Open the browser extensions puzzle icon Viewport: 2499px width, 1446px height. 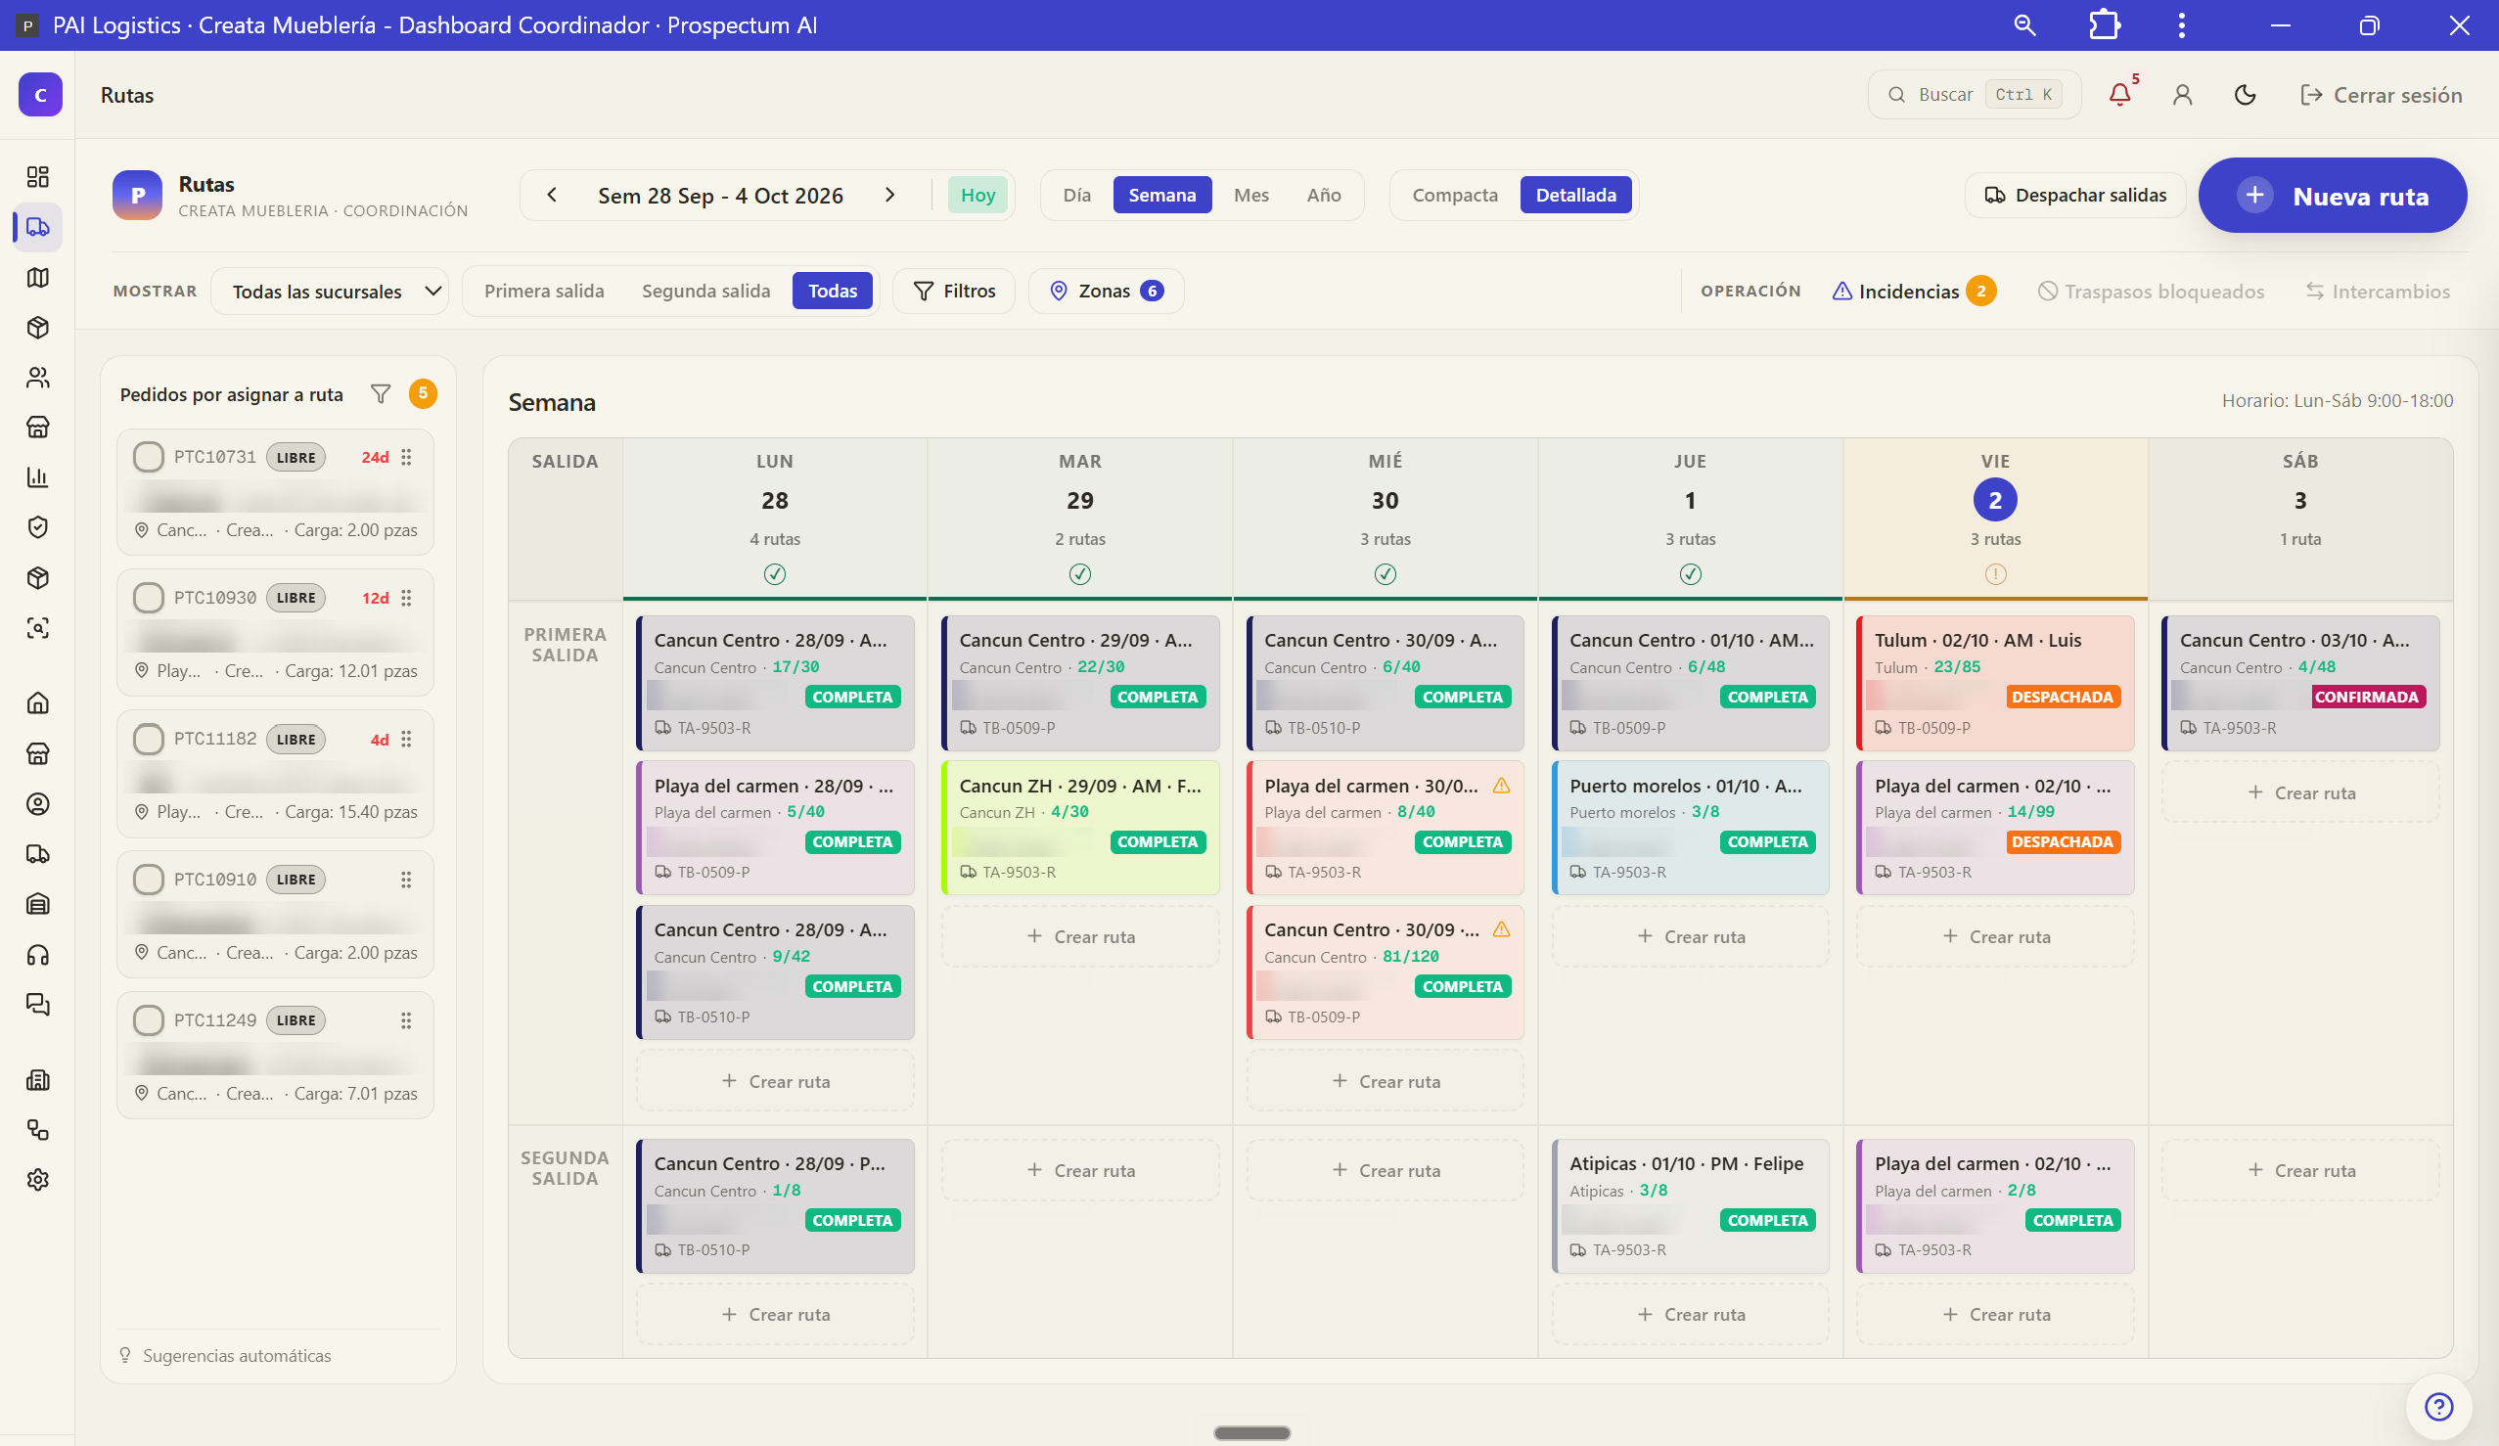2104,24
